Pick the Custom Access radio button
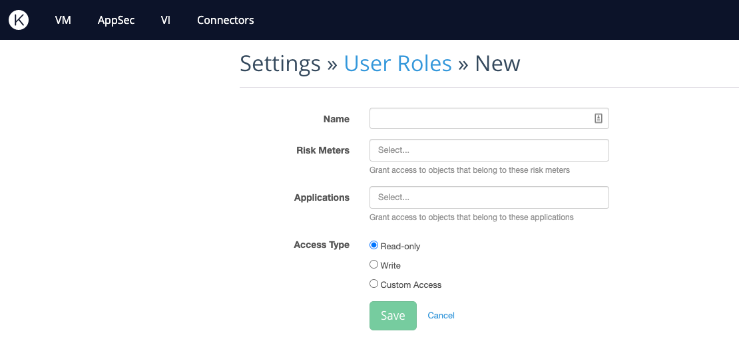 click(x=373, y=284)
